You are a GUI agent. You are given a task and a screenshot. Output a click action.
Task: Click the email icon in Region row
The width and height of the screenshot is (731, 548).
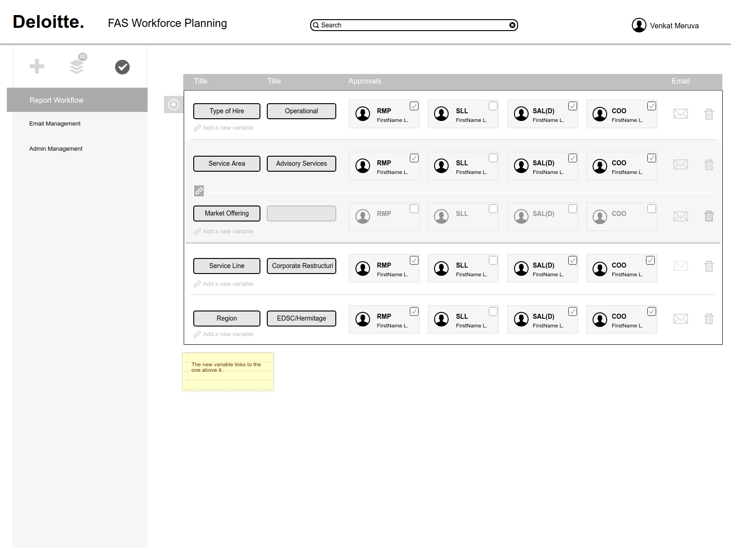(681, 319)
